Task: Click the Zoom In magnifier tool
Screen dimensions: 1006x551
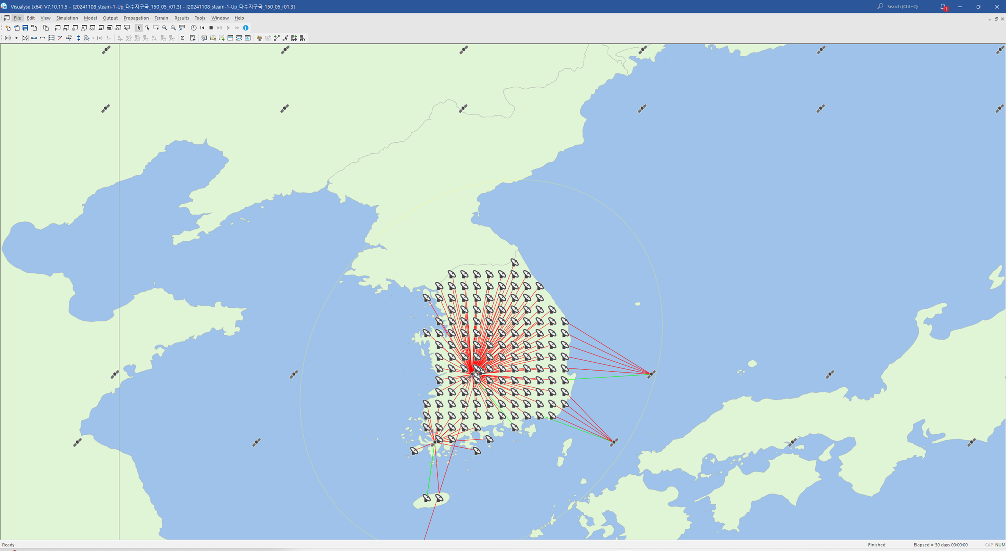Action: (165, 28)
